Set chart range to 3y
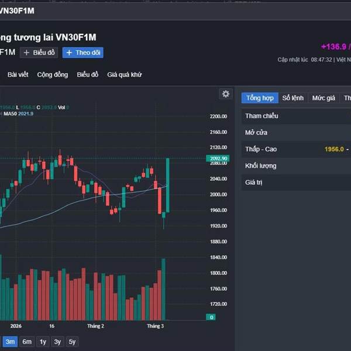This screenshot has height=351, width=351. (57, 342)
